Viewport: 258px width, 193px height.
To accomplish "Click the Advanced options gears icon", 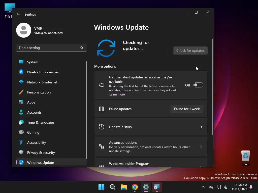I will (x=102, y=147).
